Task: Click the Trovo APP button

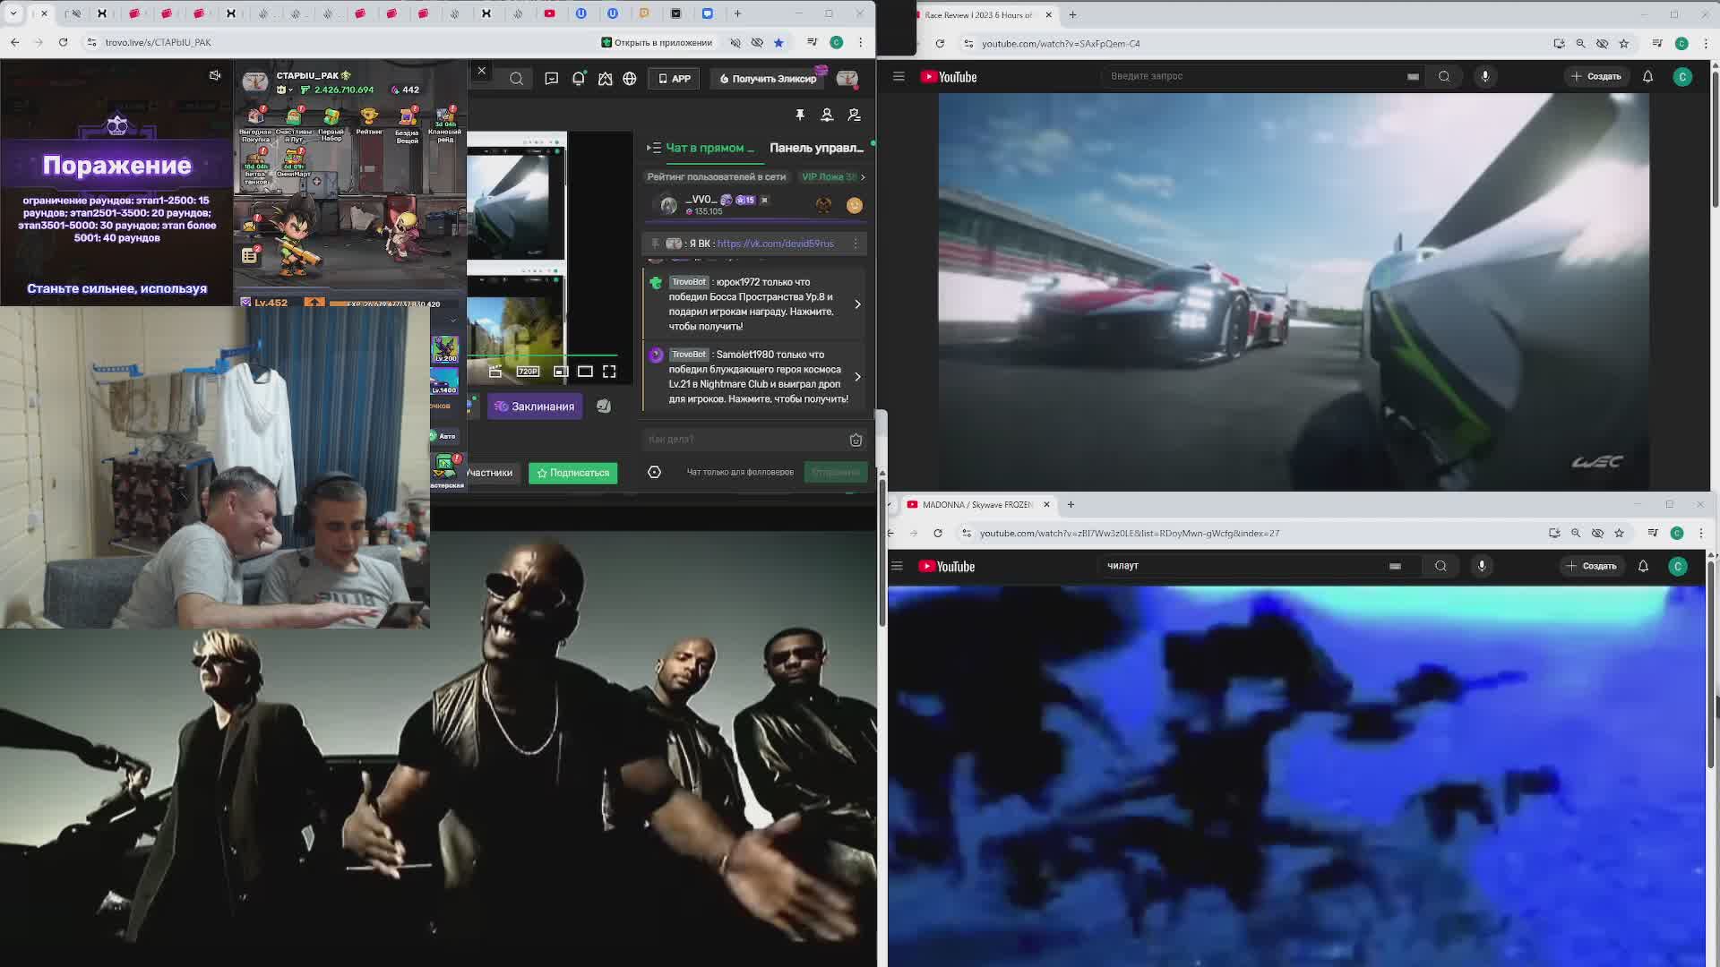Action: [675, 79]
